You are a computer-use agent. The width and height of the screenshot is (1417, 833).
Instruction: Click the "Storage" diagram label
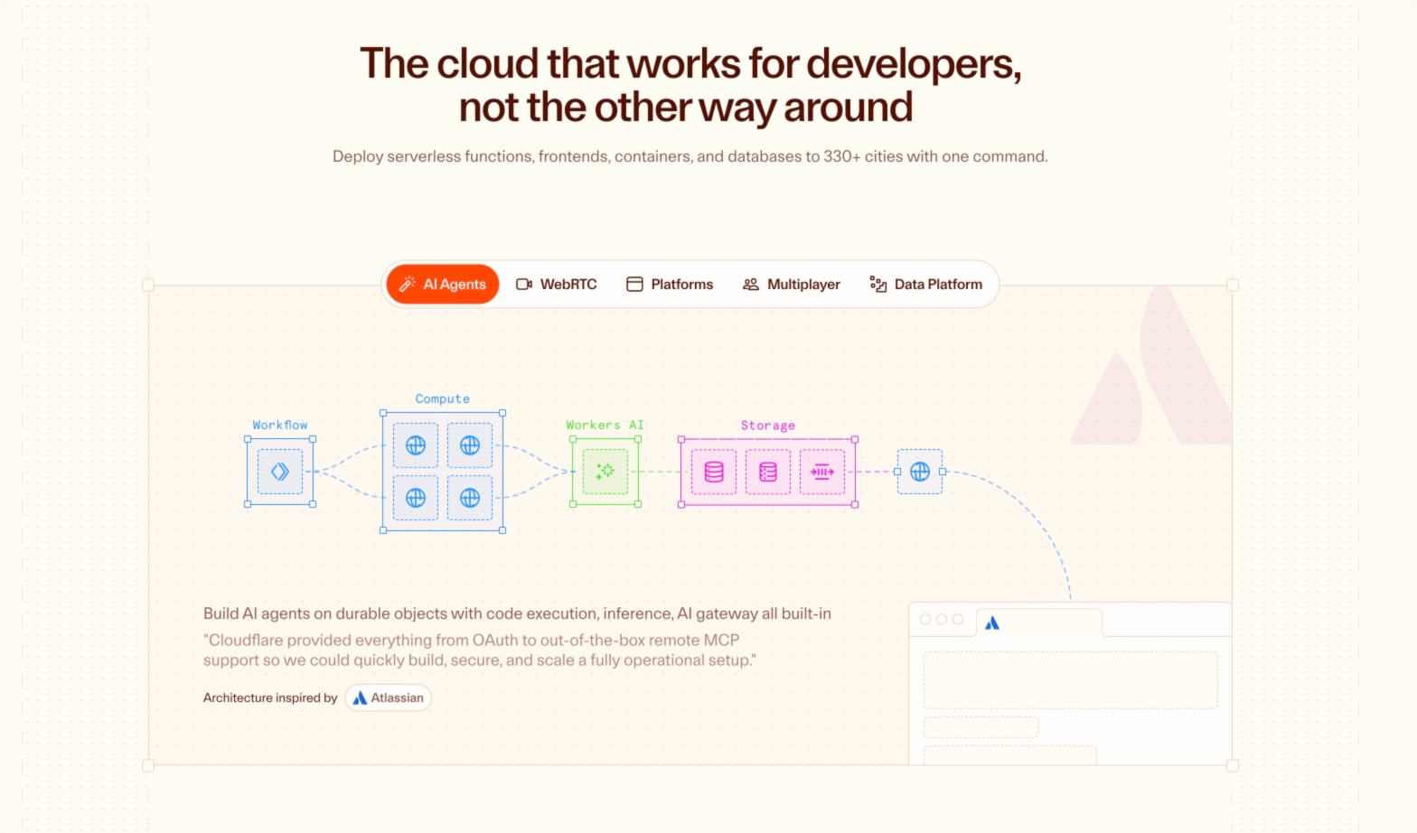pos(768,426)
